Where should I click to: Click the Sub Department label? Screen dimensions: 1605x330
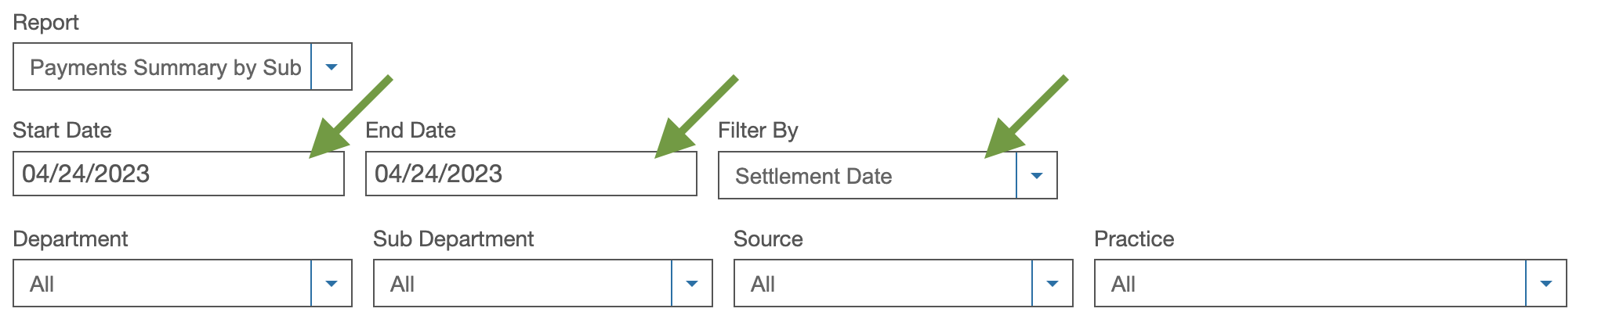coord(453,239)
